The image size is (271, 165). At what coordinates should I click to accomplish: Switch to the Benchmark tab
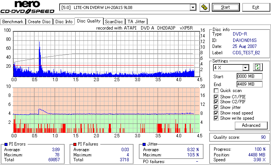pyautogui.click(x=13, y=22)
